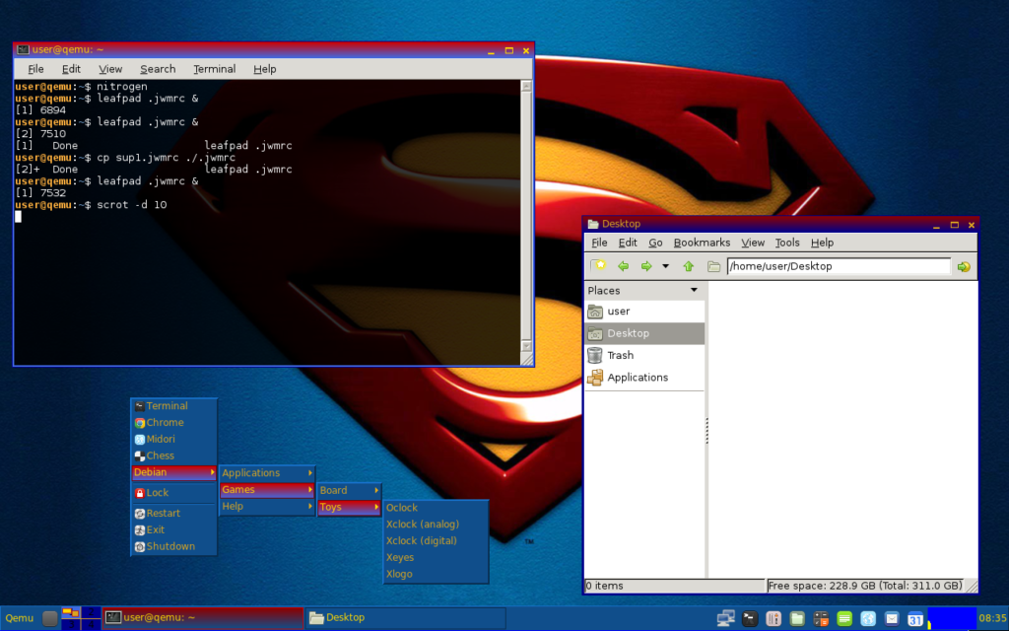The width and height of the screenshot is (1009, 631).
Task: Go up to the parent folder
Action: point(688,266)
